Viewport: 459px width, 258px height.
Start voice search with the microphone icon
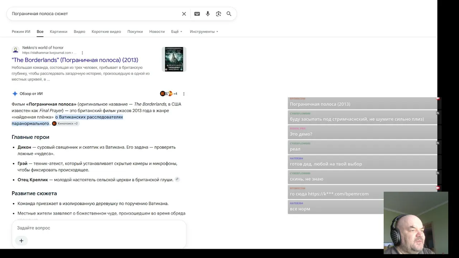tap(208, 14)
